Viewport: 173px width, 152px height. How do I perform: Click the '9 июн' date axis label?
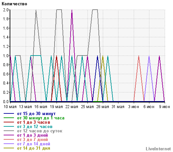coord(164,107)
